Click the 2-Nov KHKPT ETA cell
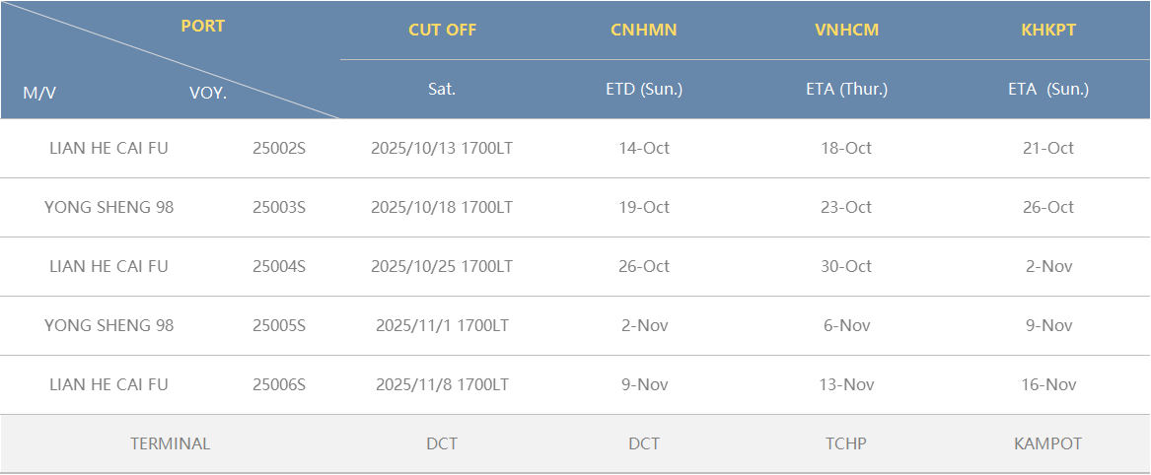 tap(1047, 266)
